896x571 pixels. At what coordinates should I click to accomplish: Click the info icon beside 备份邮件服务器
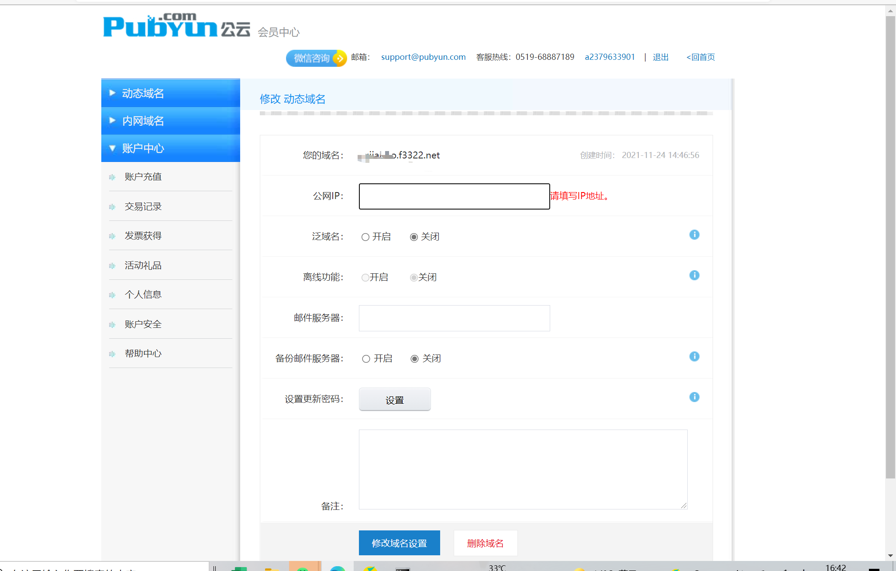click(694, 357)
